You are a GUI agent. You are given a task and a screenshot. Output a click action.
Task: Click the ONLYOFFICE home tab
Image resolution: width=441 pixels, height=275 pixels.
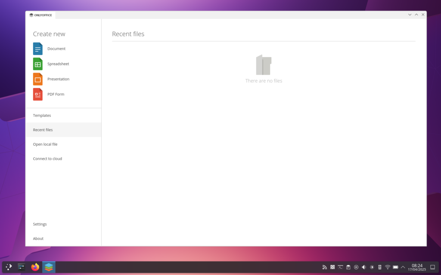coord(40,15)
